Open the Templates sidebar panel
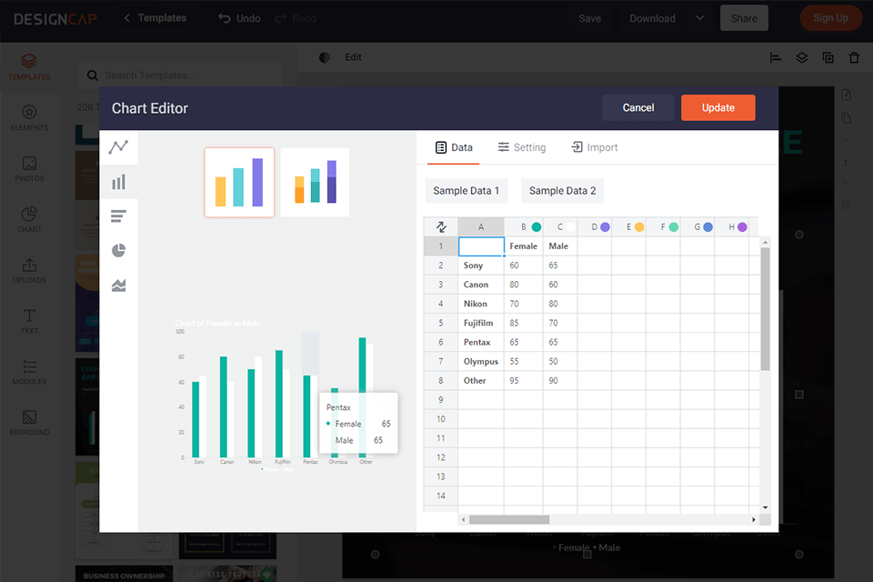The height and width of the screenshot is (582, 873). [x=29, y=66]
